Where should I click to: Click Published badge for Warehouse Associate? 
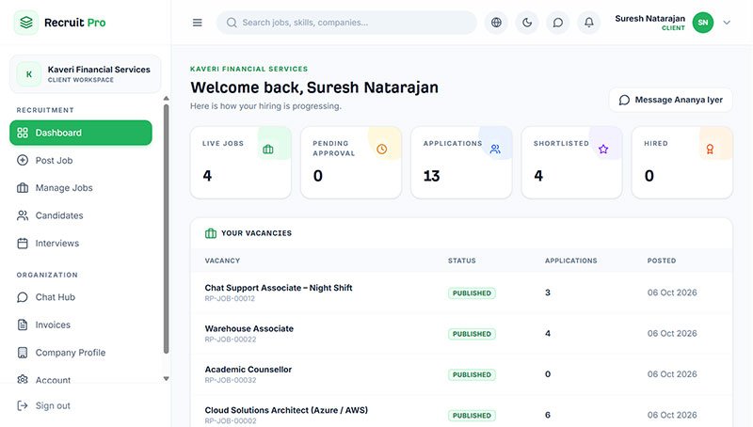472,334
